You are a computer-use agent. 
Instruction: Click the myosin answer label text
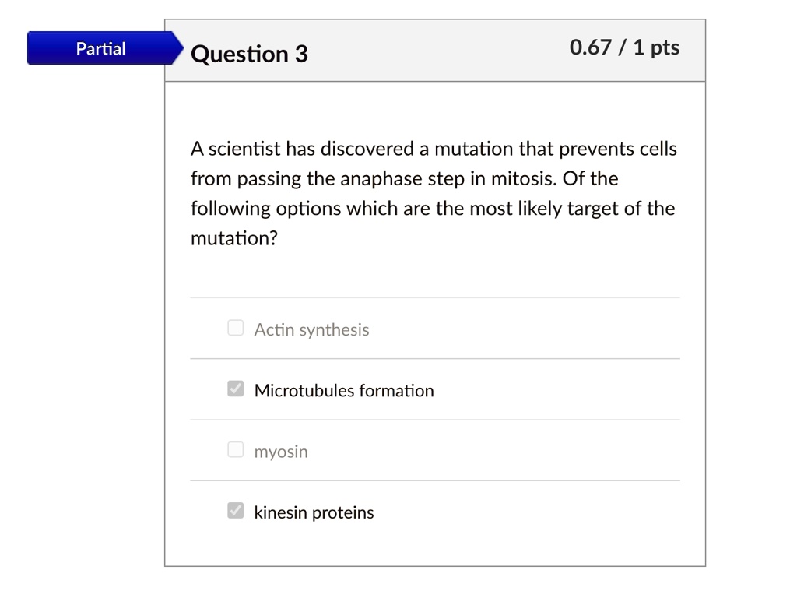281,451
